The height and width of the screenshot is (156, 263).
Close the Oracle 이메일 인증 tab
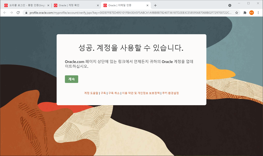147,5
